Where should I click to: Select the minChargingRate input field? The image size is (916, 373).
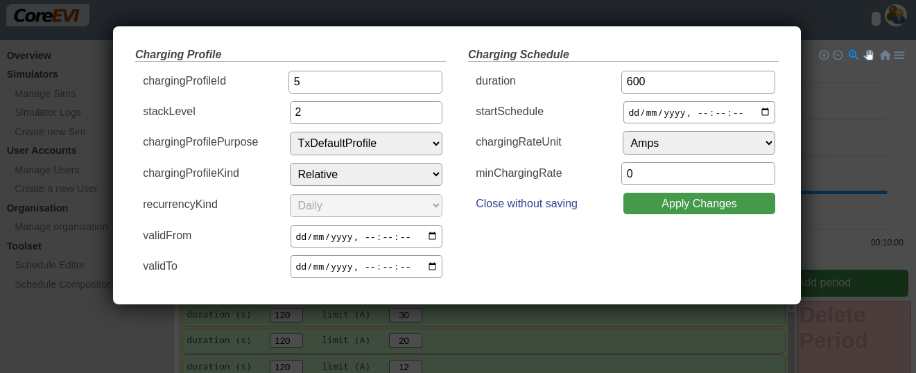pyautogui.click(x=698, y=173)
